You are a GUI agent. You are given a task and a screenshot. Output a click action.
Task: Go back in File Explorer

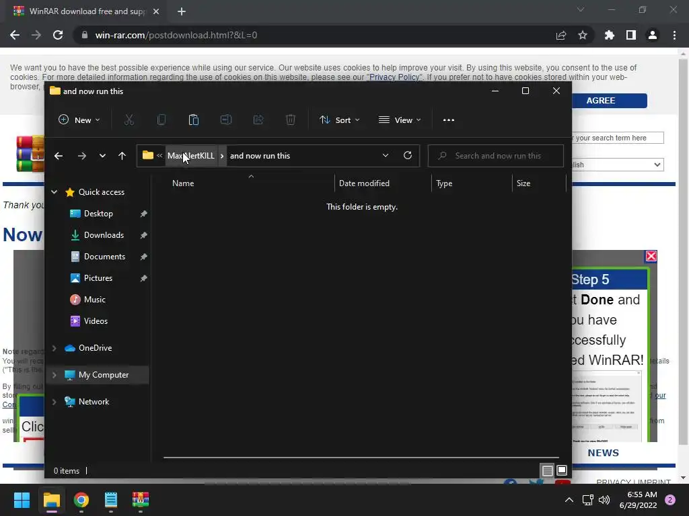point(58,156)
